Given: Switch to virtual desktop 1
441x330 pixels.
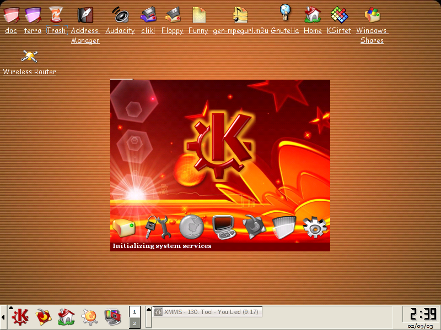Looking at the screenshot, I should [135, 311].
